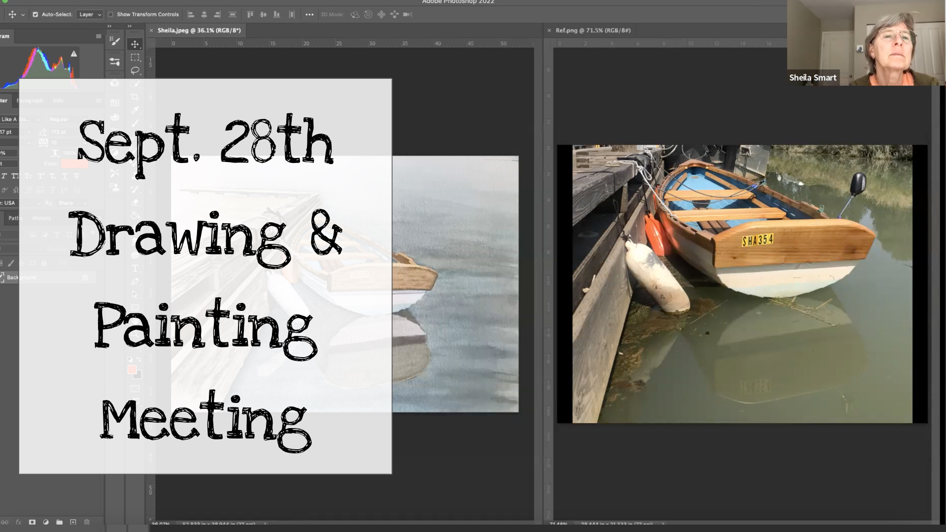
Task: Click Sheila Smart's webcam video thumbnail
Action: [x=866, y=43]
